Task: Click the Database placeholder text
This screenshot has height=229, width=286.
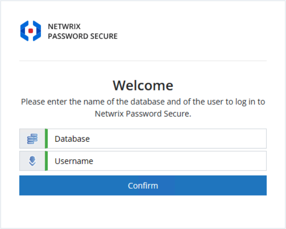Action: pos(72,138)
